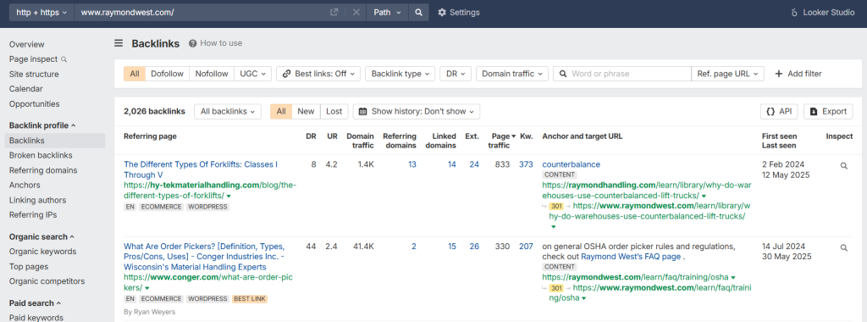This screenshot has height=322, width=867.
Task: Toggle the hamburger menu beside Backlinks
Action: 119,43
